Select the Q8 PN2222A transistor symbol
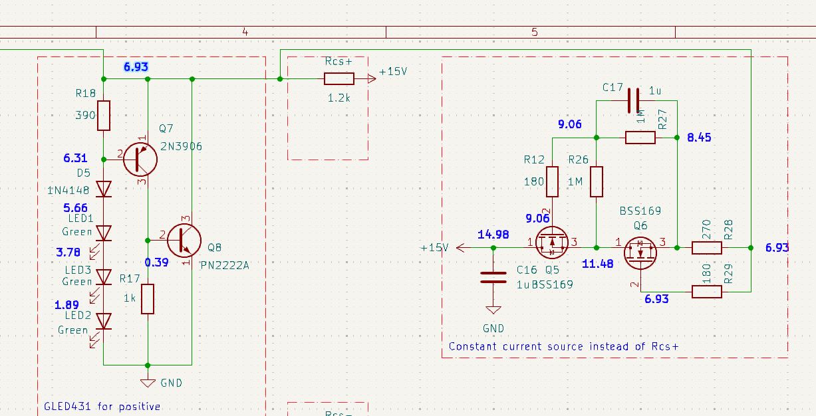This screenshot has width=816, height=416. coord(184,241)
